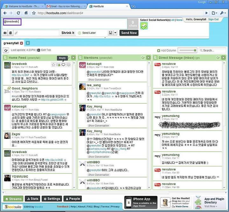Show Conversation under withBBO 9:59pm mention
This screenshot has width=229, height=212.
pyautogui.click(x=99, y=174)
